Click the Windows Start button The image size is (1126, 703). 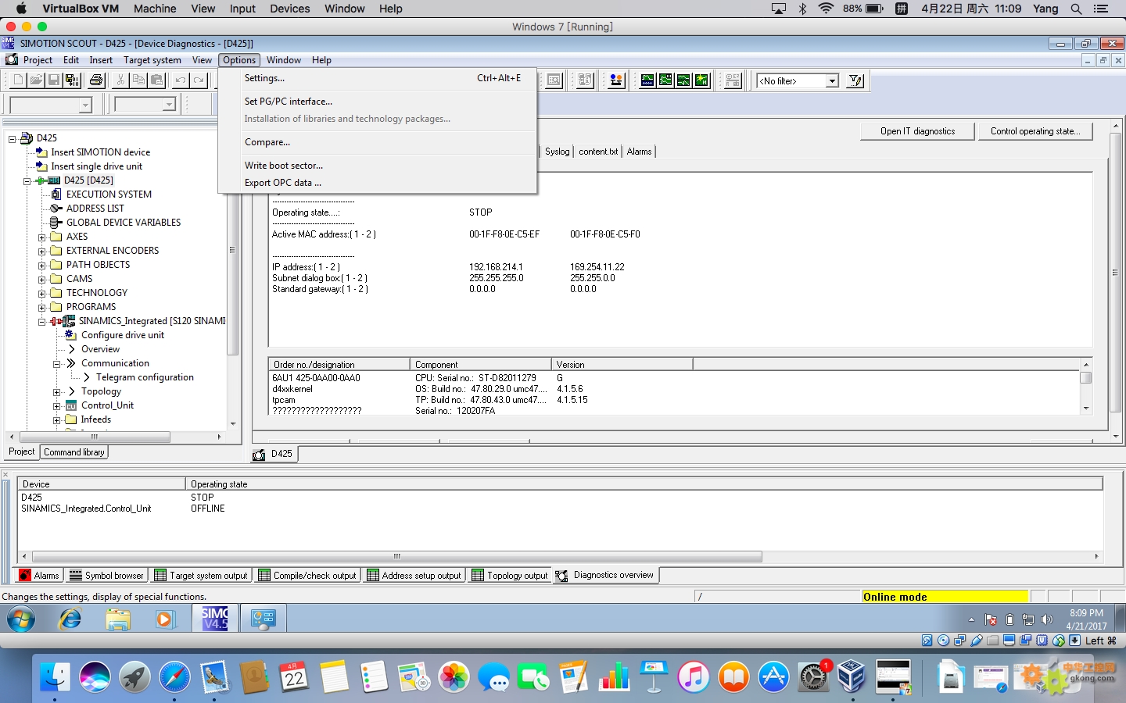tap(21, 619)
